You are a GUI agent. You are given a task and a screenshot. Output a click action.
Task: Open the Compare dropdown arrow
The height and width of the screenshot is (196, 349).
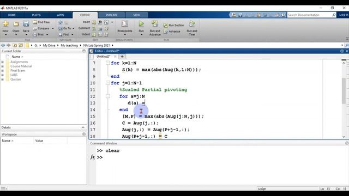point(53,28)
